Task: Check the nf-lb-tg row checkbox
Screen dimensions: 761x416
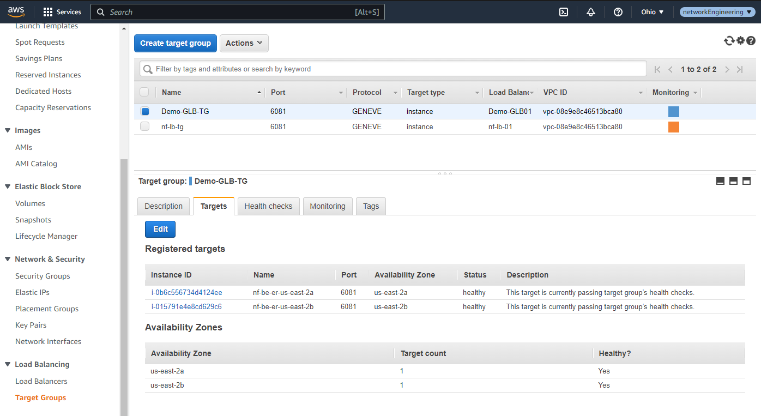Action: (144, 126)
